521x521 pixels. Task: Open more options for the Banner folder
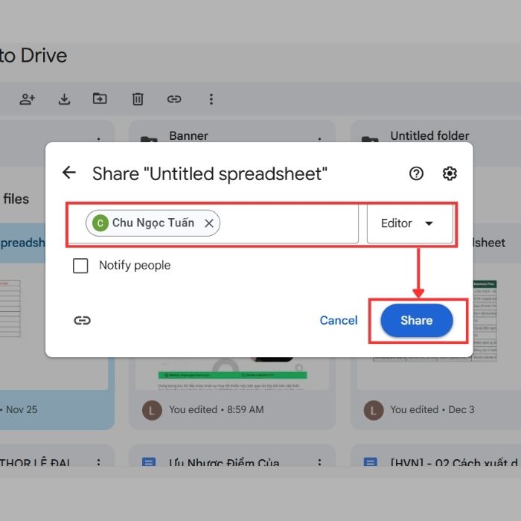[319, 139]
